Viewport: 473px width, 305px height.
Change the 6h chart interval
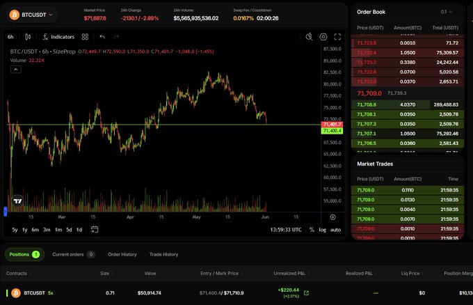[10, 37]
